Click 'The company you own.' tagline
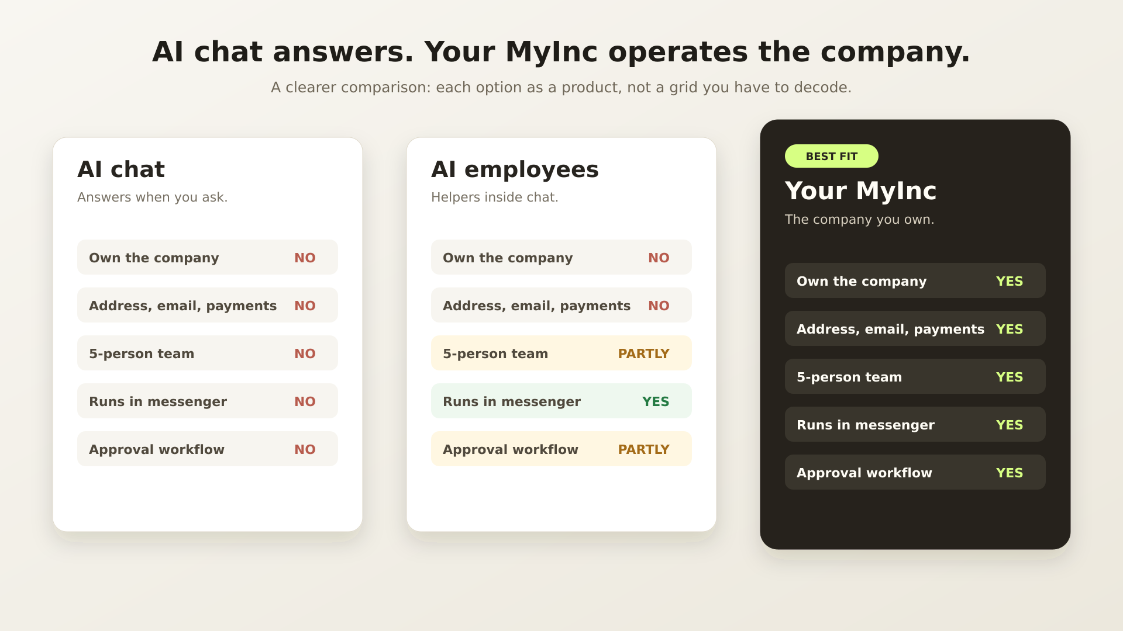The image size is (1123, 631). click(859, 220)
